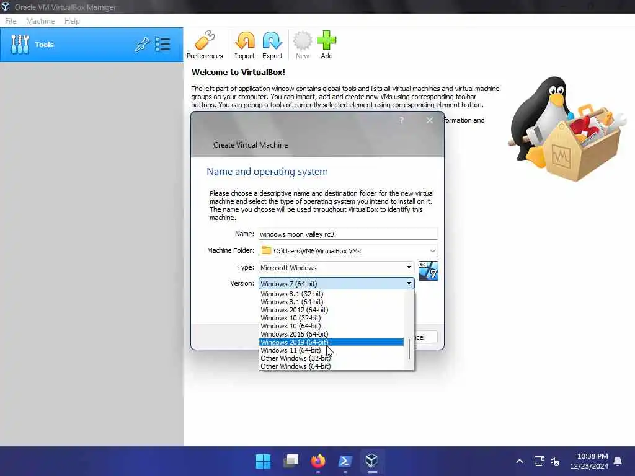Image resolution: width=635 pixels, height=476 pixels.
Task: Open the Preferences toolbar button
Action: [205, 45]
